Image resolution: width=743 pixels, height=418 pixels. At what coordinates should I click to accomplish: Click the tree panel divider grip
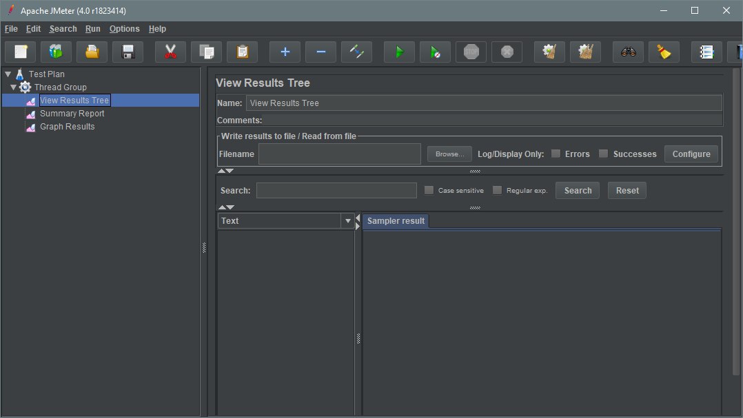pyautogui.click(x=204, y=247)
